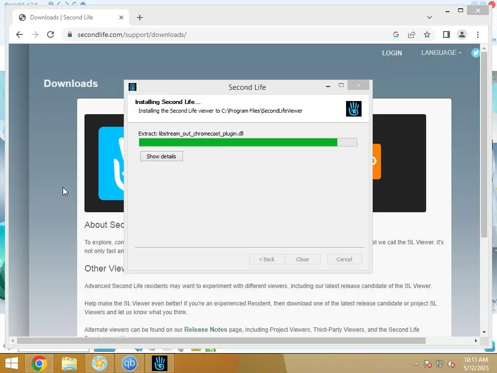The image size is (497, 373).
Task: Open qBittorrent from taskbar
Action: (x=129, y=363)
